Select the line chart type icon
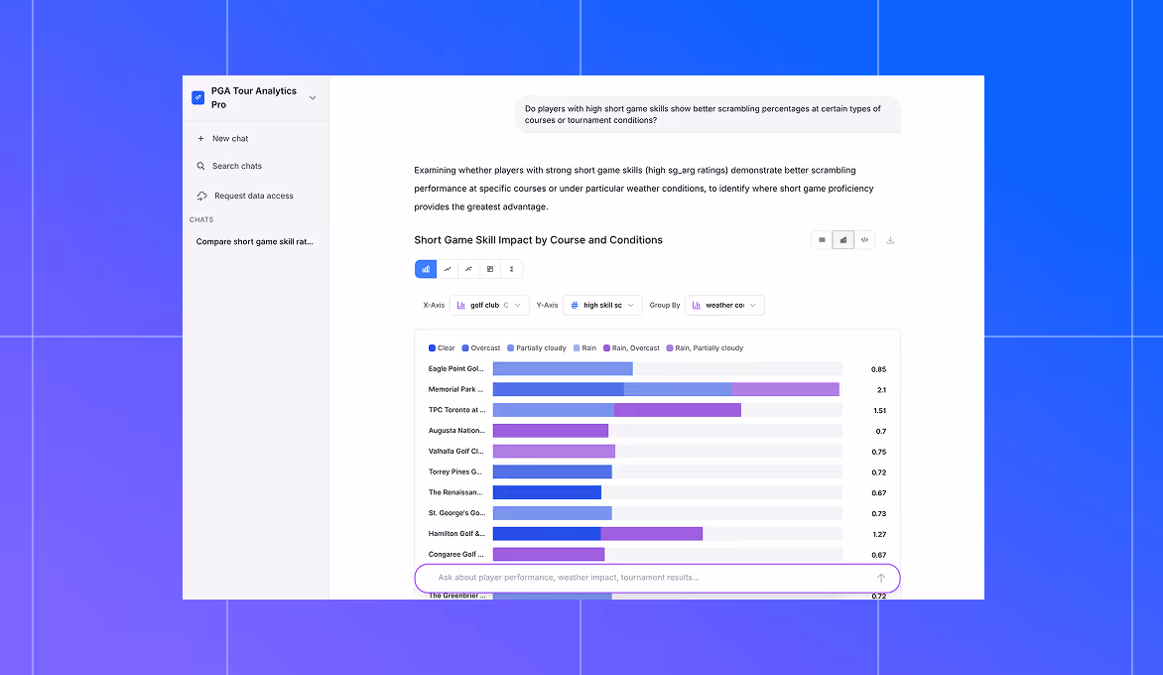Viewport: 1163px width, 675px height. tap(448, 269)
